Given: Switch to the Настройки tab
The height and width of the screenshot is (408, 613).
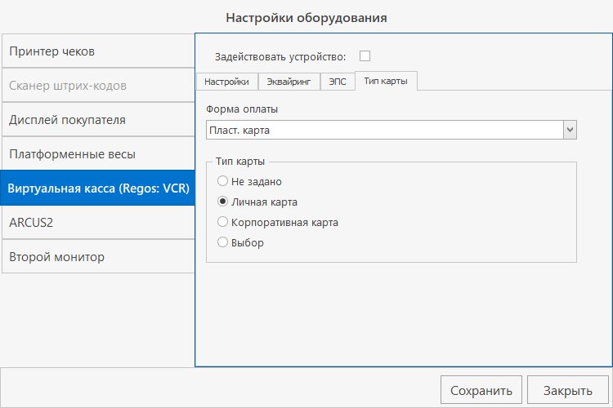Looking at the screenshot, I should coord(226,82).
